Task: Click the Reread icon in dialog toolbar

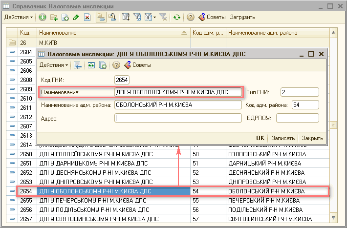Action: [91, 65]
